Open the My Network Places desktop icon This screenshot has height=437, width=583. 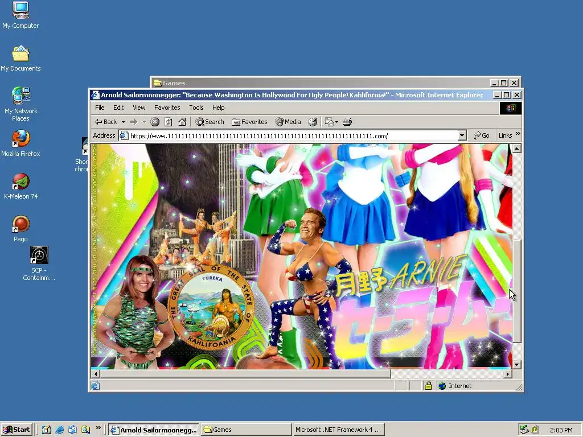(21, 105)
